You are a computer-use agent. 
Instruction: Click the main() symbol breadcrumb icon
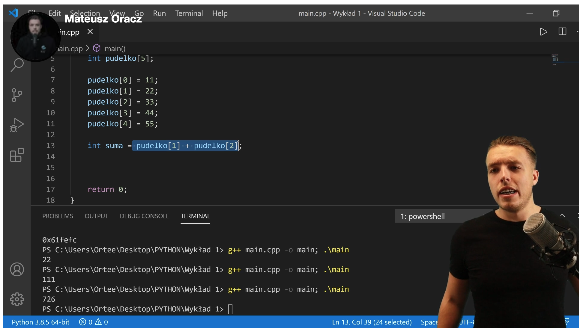click(x=97, y=48)
